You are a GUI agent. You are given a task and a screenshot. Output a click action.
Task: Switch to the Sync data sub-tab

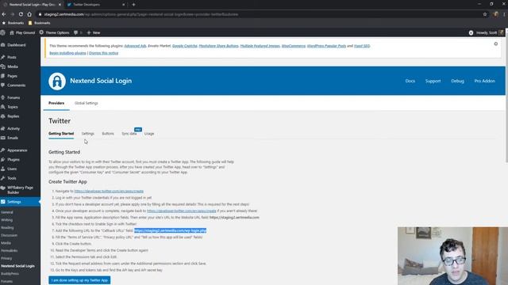pyautogui.click(x=129, y=134)
